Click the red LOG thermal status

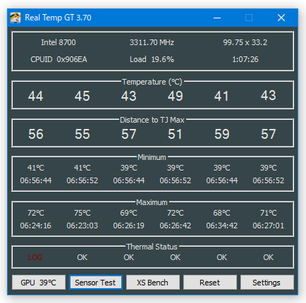(x=35, y=257)
